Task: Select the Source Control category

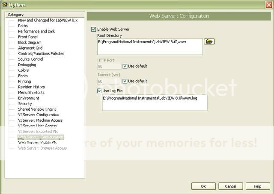Action: click(30, 59)
